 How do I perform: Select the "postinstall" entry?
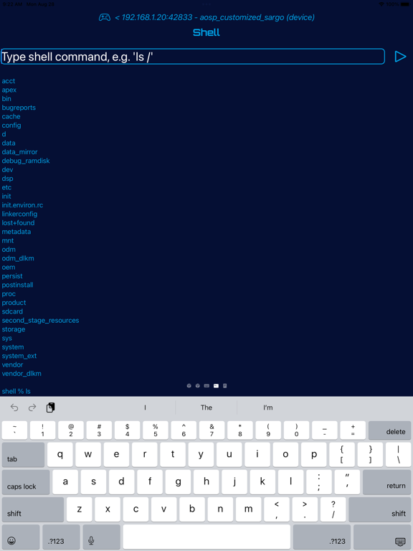pos(17,285)
